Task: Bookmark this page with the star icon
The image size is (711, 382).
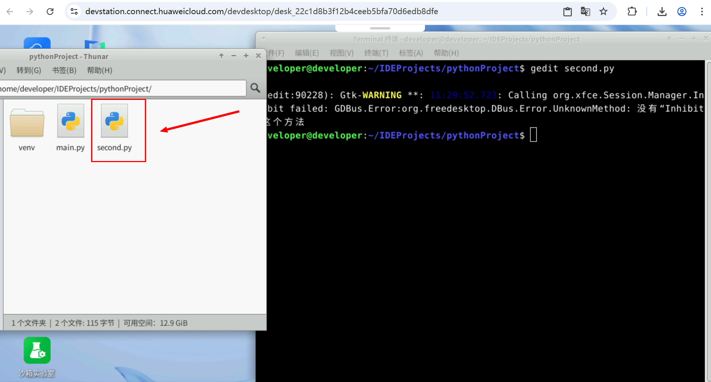Action: [x=603, y=12]
